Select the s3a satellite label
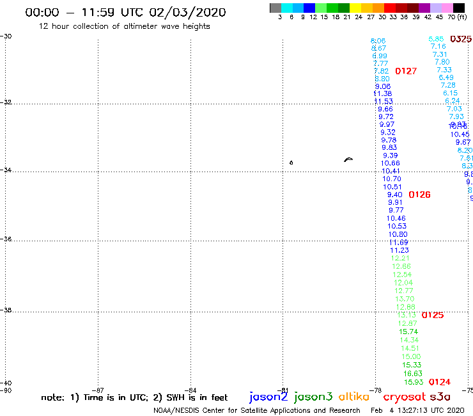 tap(440, 397)
